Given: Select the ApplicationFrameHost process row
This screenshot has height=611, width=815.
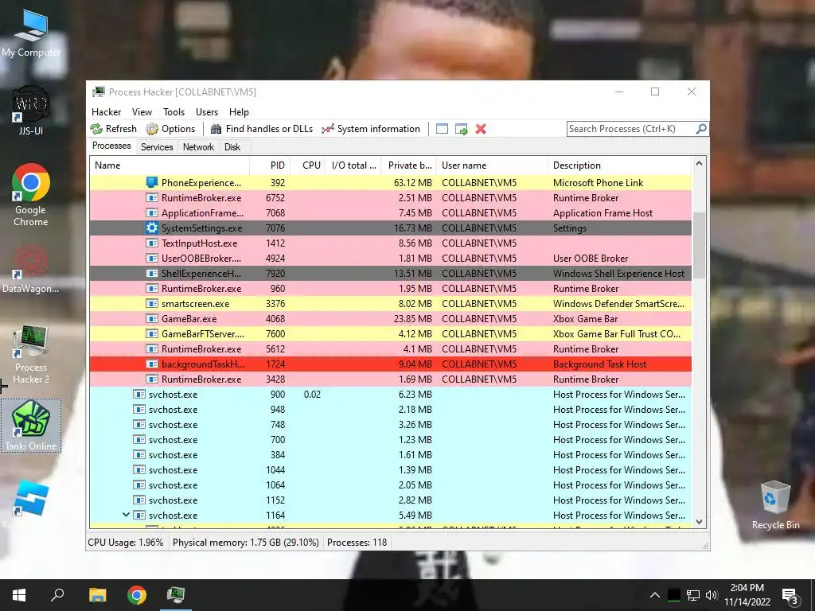Looking at the screenshot, I should [x=390, y=213].
